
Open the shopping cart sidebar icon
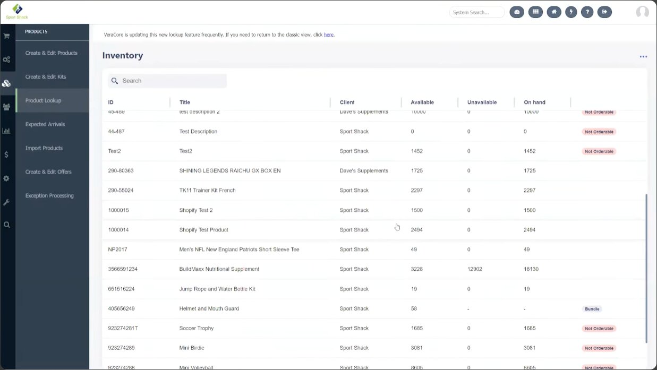coord(7,36)
